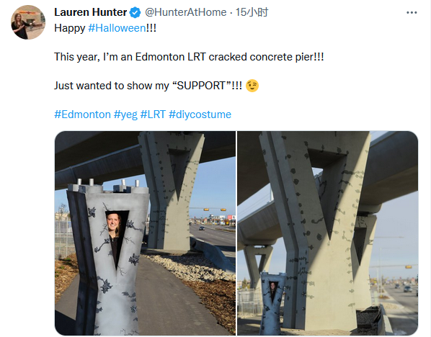The image size is (431, 337).
Task: Open the Lauren Hunter display name link
Action: pyautogui.click(x=90, y=12)
